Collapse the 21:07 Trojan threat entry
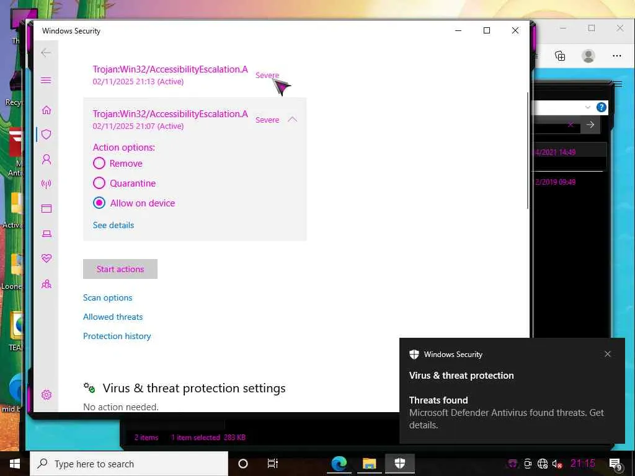635x476 pixels. pos(292,120)
